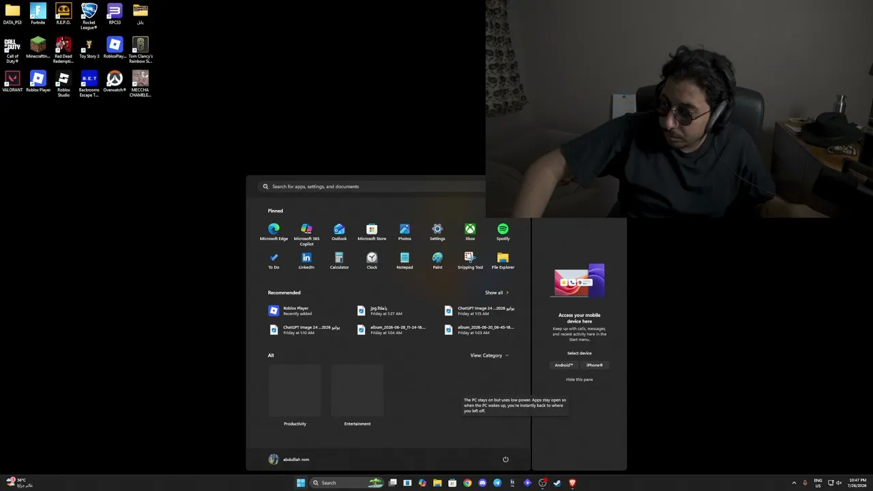Select Android as the mobile device
The width and height of the screenshot is (873, 491).
(564, 365)
